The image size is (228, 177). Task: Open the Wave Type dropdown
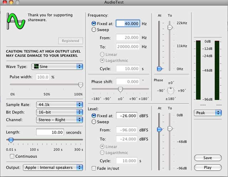point(57,67)
